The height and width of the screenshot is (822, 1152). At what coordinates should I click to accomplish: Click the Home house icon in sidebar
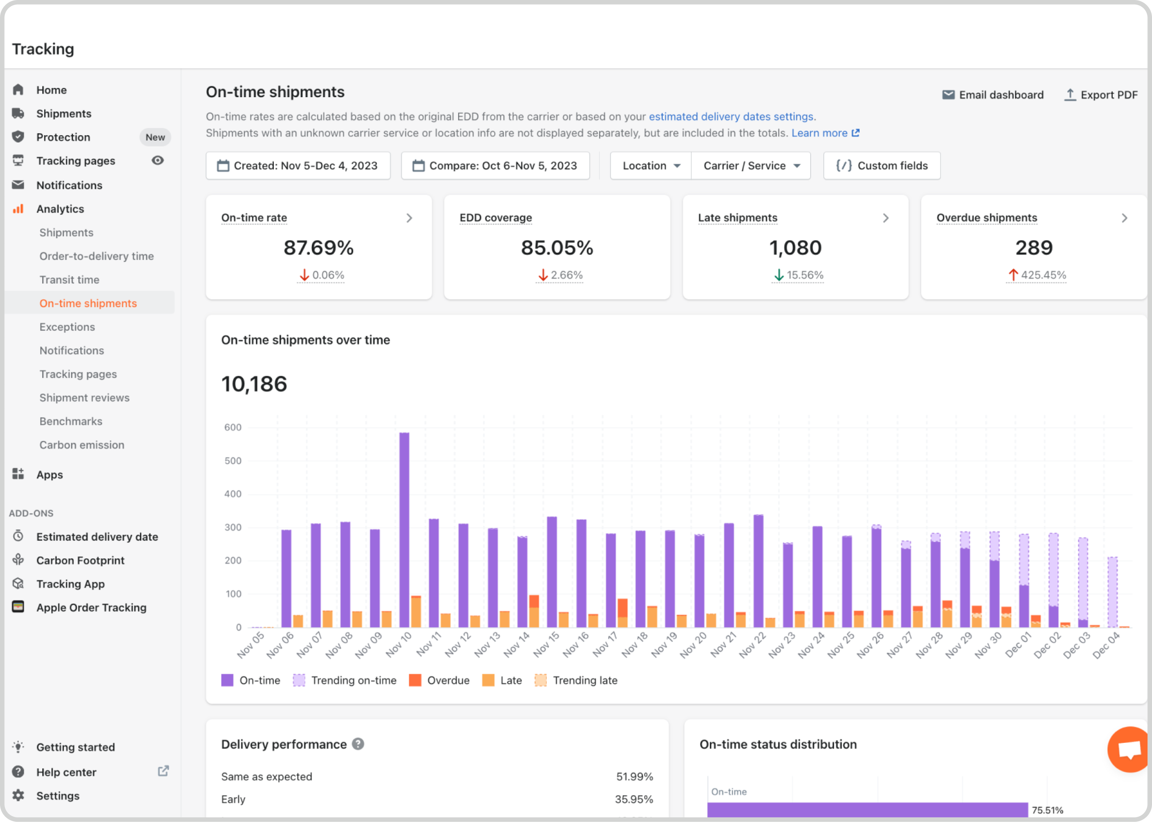point(18,90)
